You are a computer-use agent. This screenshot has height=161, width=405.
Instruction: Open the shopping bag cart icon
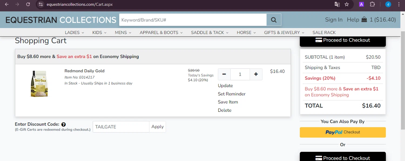click(x=364, y=19)
